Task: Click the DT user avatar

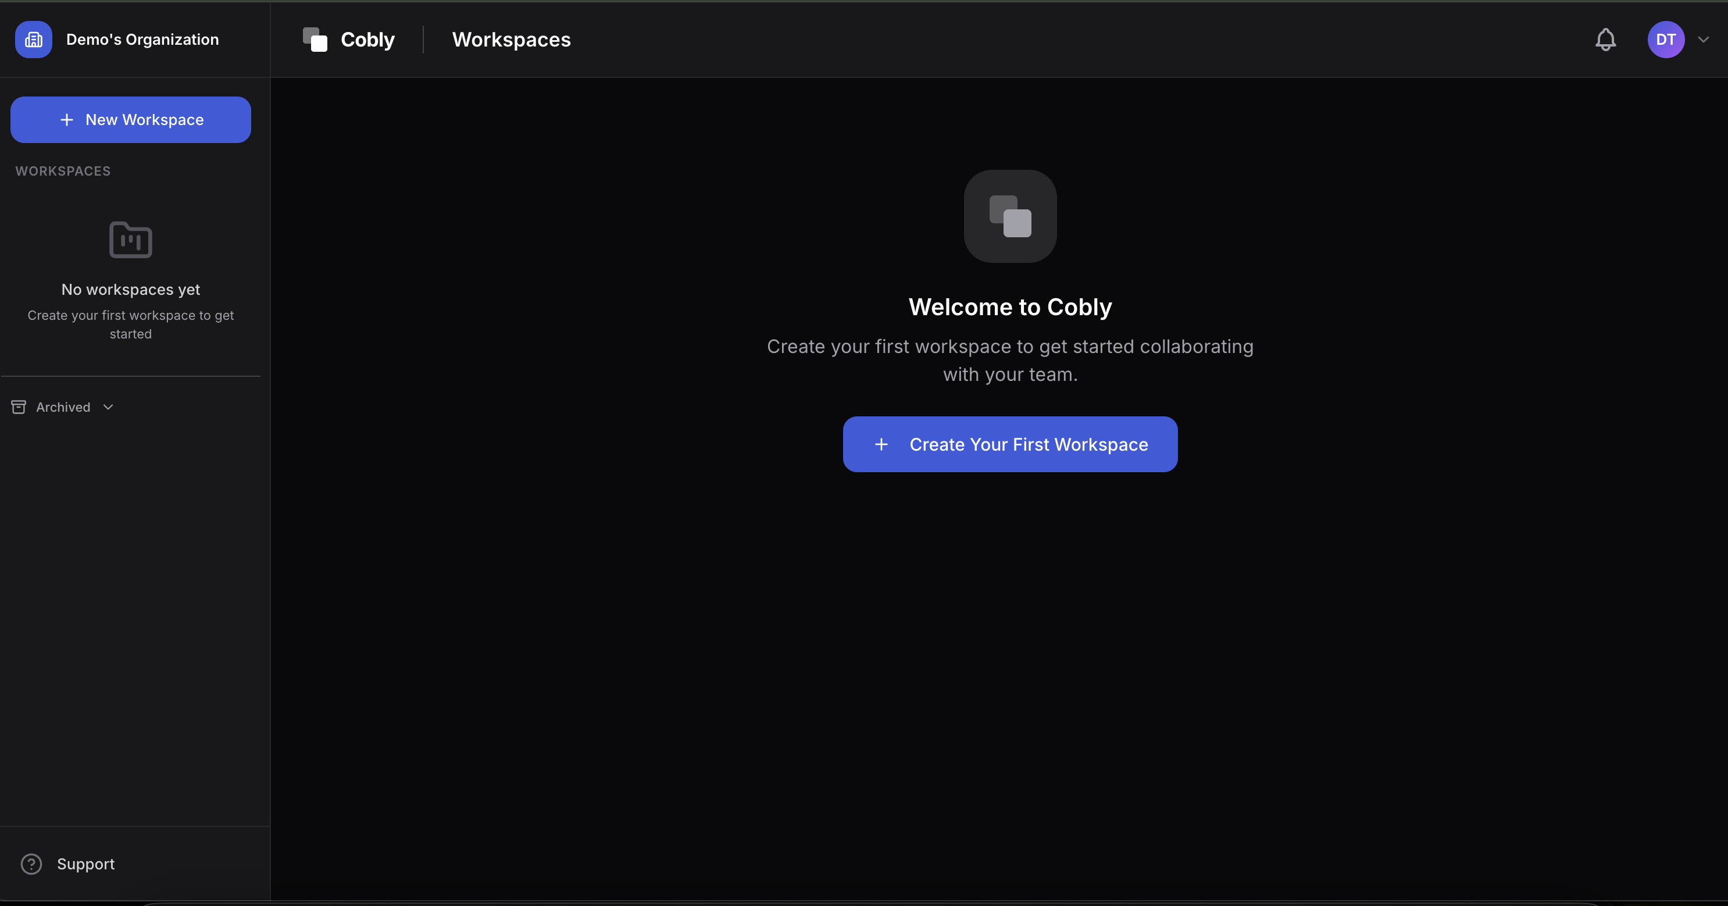Action: (1666, 40)
